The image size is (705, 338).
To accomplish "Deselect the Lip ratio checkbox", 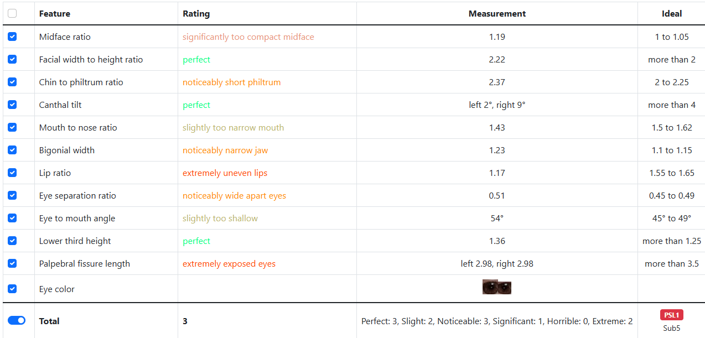I will (12, 173).
